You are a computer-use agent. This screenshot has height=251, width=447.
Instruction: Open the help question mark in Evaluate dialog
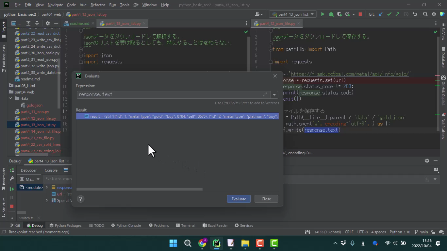coord(80,199)
